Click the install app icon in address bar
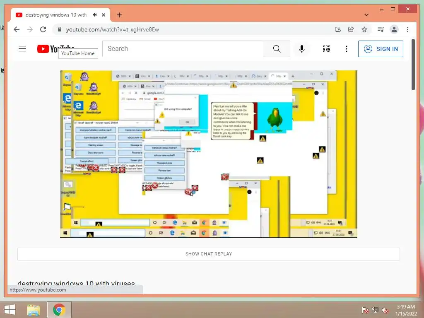The height and width of the screenshot is (318, 424). tap(338, 29)
